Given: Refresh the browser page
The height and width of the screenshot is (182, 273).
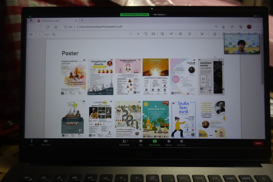Looking at the screenshot, I should (x=48, y=27).
